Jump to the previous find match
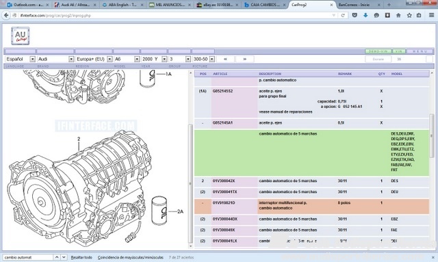The image size is (438, 262). (x=57, y=257)
